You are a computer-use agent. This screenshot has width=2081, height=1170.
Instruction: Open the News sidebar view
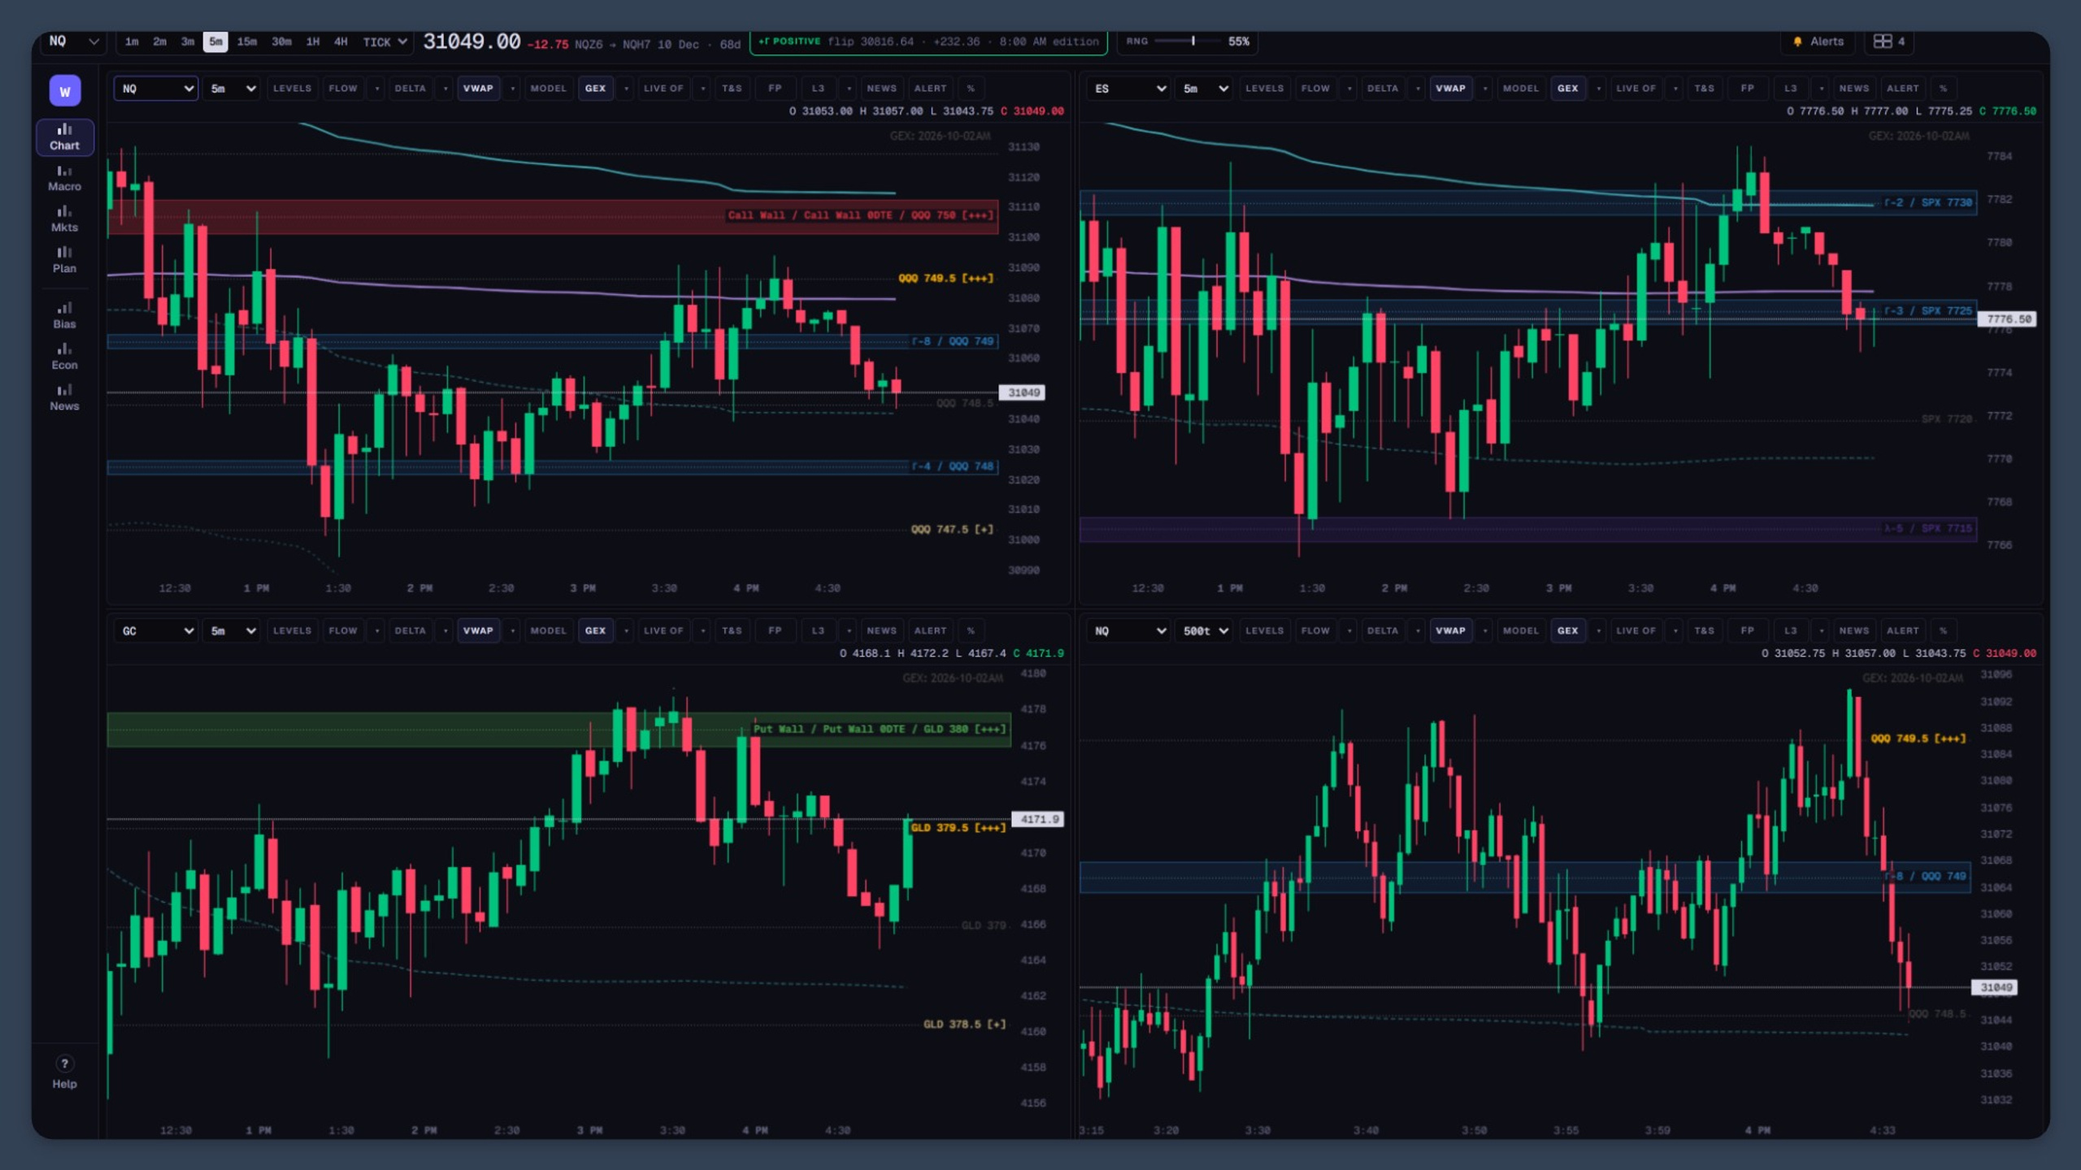pyautogui.click(x=64, y=397)
